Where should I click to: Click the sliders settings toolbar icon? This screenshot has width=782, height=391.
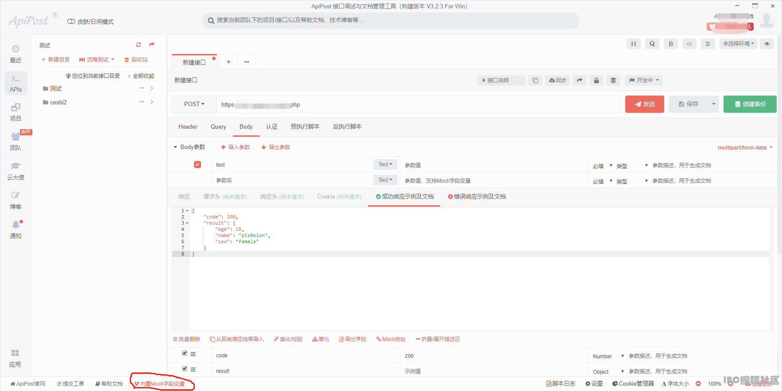coord(708,44)
